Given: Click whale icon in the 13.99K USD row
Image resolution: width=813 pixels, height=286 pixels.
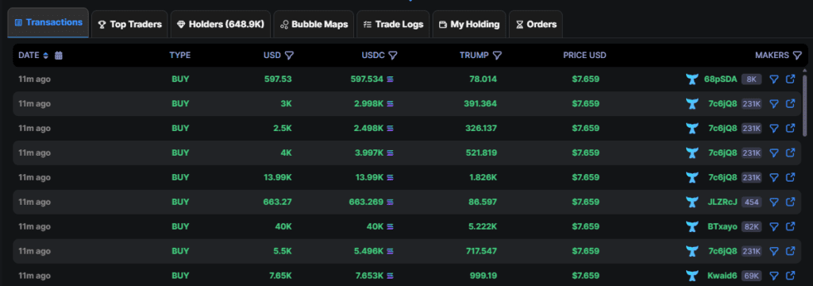Looking at the screenshot, I should pyautogui.click(x=692, y=177).
